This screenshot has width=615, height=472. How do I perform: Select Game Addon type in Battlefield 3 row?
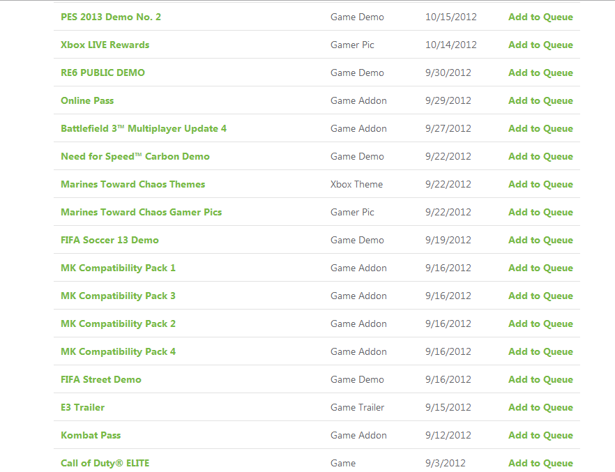[x=358, y=128]
